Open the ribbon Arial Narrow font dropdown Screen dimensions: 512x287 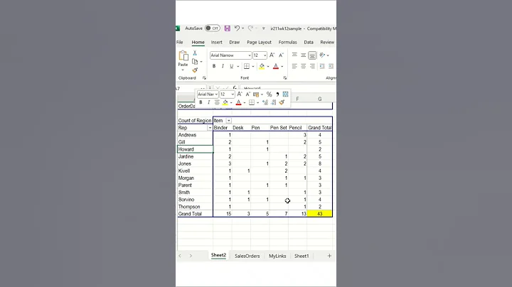(x=250, y=55)
